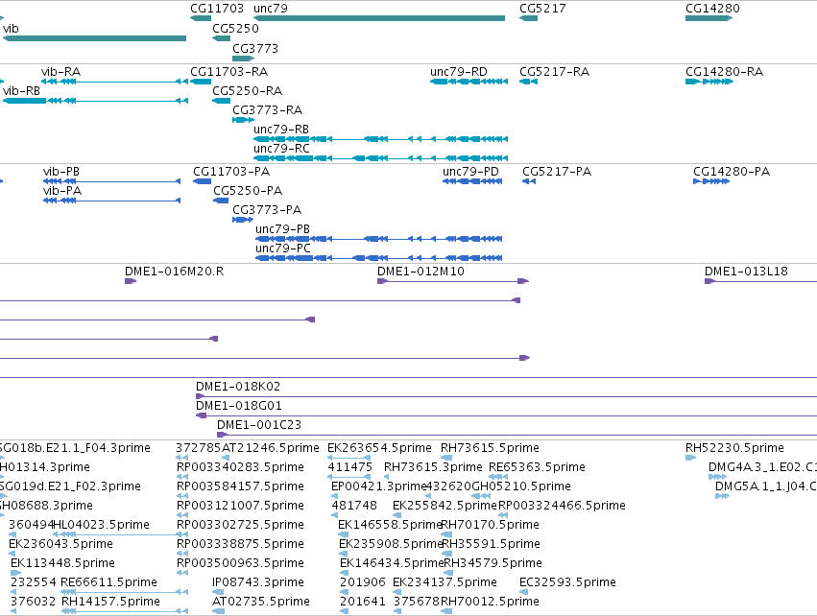The width and height of the screenshot is (817, 616).
Task: Select the unc79-PB protein label
Action: [282, 229]
